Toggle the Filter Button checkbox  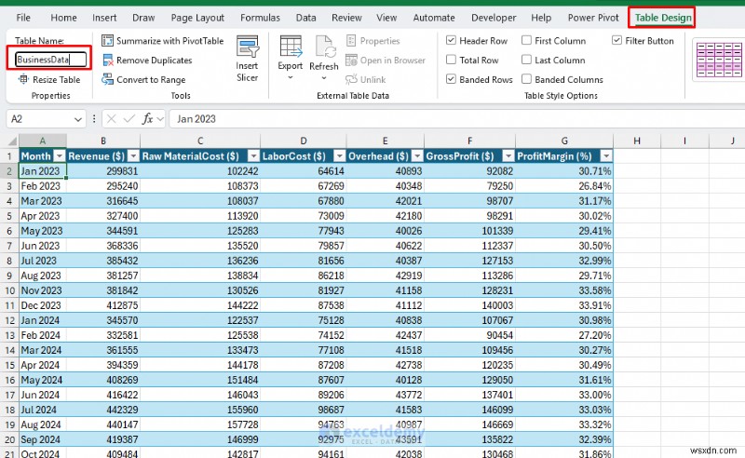pos(616,40)
